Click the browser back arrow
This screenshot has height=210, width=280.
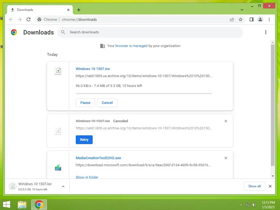pyautogui.click(x=11, y=19)
